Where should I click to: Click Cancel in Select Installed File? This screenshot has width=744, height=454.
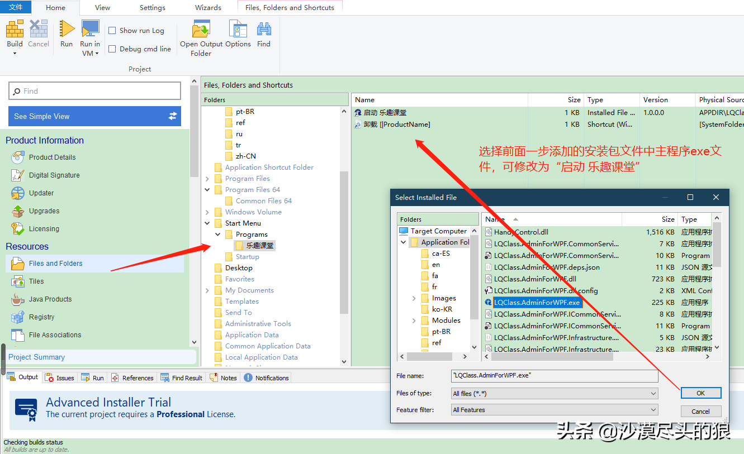[x=701, y=412]
